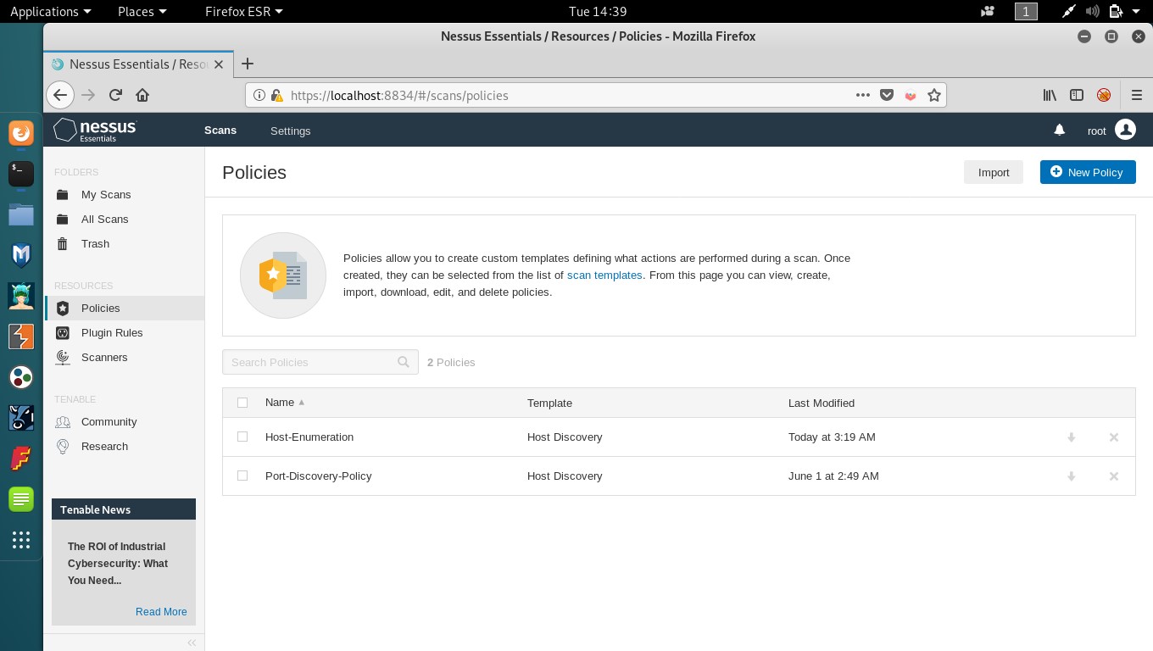Open the page actions ellipsis menu
This screenshot has height=651, width=1153.
pos(863,95)
